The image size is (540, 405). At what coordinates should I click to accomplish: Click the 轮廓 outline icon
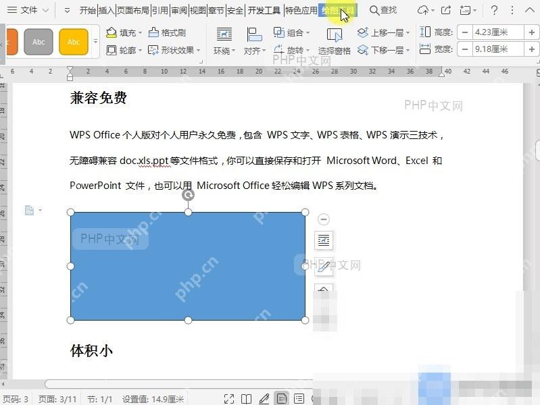(x=112, y=50)
